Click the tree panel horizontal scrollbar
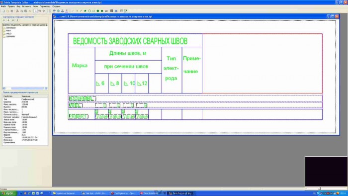Viewport: 348px width, 196px height. (25, 88)
